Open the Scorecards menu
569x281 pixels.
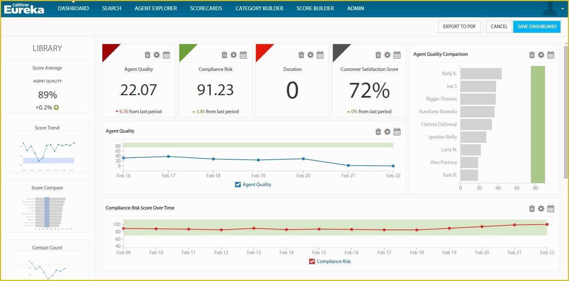click(206, 8)
